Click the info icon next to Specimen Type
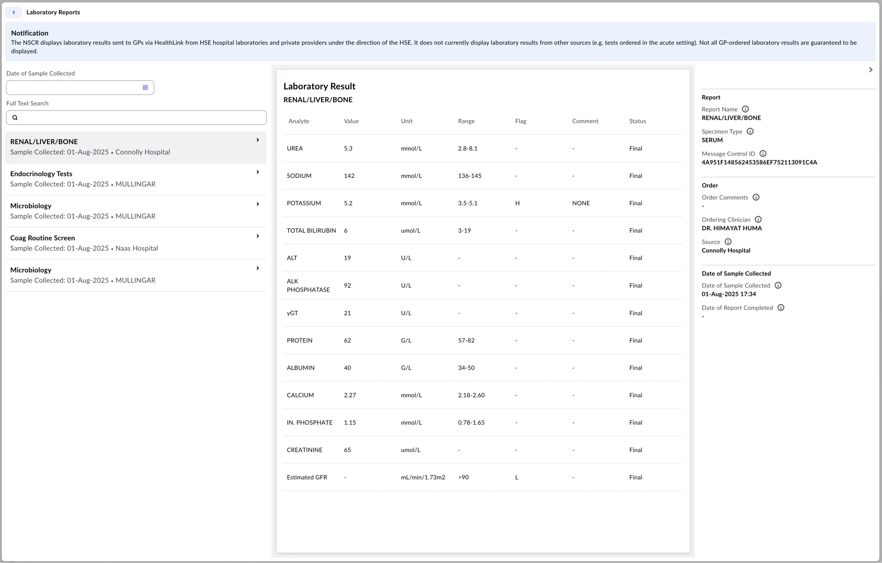This screenshot has height=563, width=882. (x=750, y=131)
